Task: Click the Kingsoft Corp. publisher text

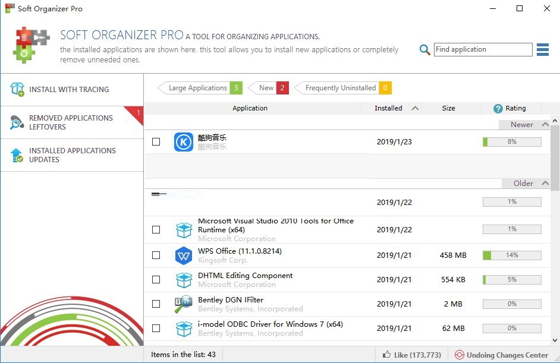Action: click(x=223, y=260)
